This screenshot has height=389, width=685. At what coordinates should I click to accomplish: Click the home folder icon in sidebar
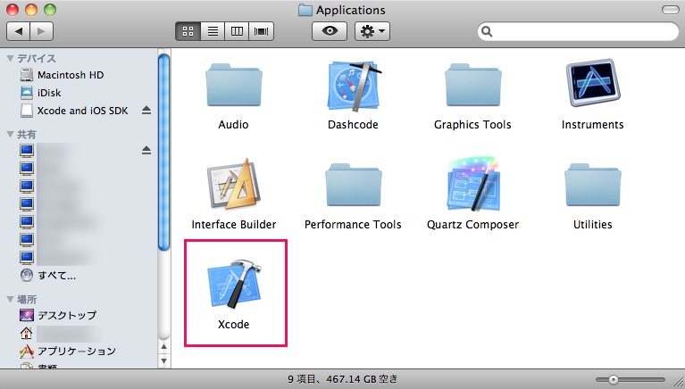(26, 333)
